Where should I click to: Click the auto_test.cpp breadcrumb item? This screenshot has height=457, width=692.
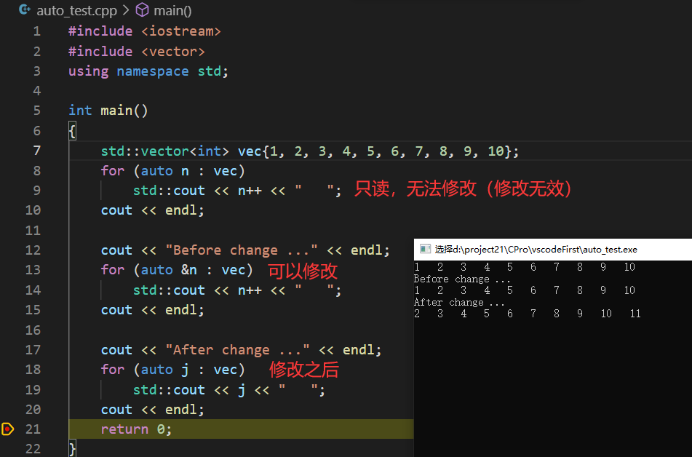76,10
